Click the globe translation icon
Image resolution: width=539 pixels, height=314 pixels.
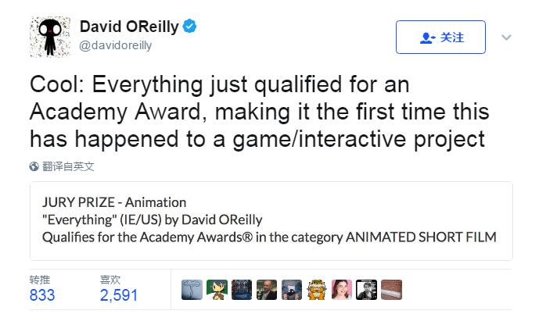(x=34, y=166)
